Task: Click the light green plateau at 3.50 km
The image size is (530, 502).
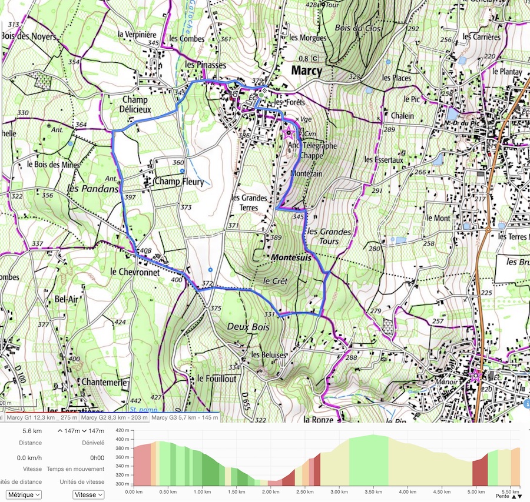Action: click(369, 460)
